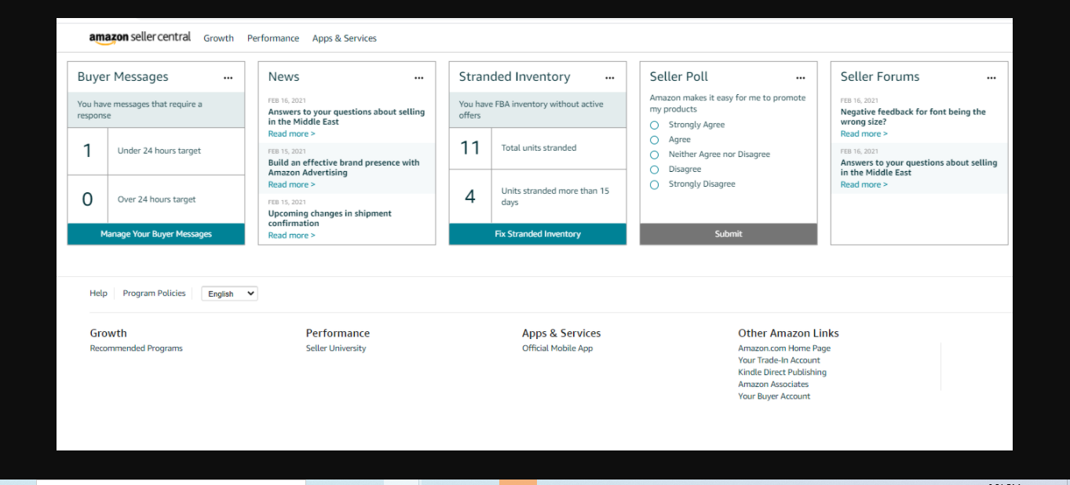Open the Performance navigation menu
The width and height of the screenshot is (1070, 485).
pyautogui.click(x=273, y=38)
